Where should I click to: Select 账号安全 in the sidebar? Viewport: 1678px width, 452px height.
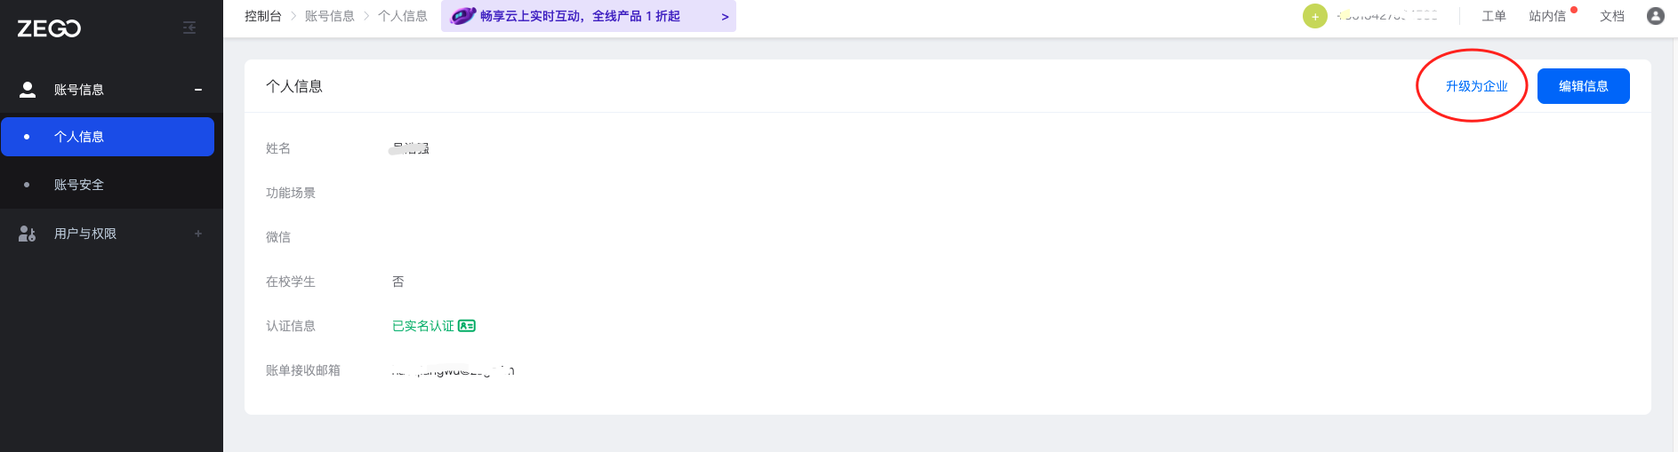pos(108,185)
